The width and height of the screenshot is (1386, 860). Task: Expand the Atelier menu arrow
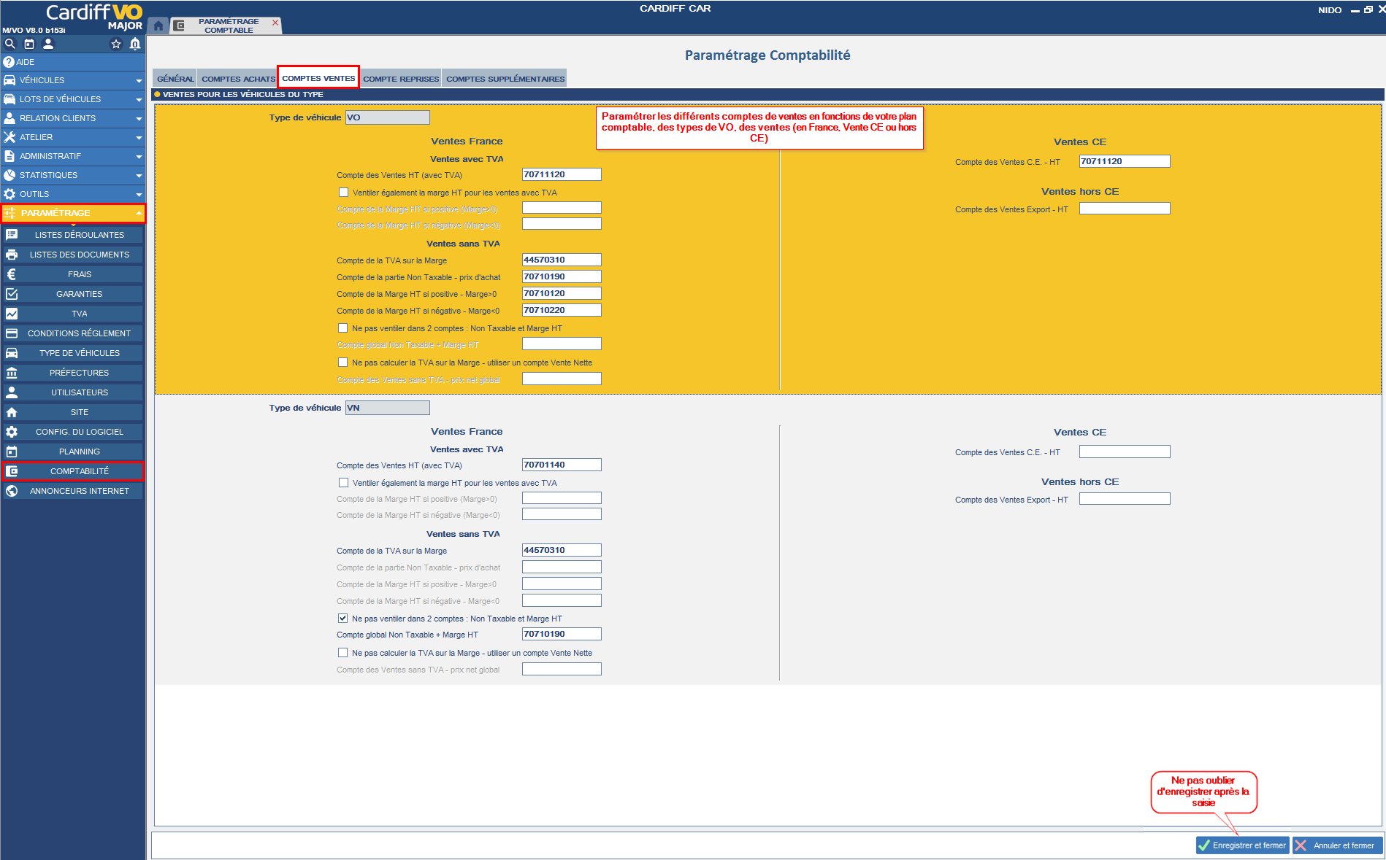pos(139,138)
